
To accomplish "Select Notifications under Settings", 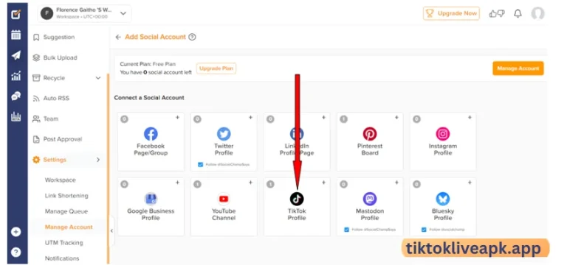I will click(x=62, y=258).
